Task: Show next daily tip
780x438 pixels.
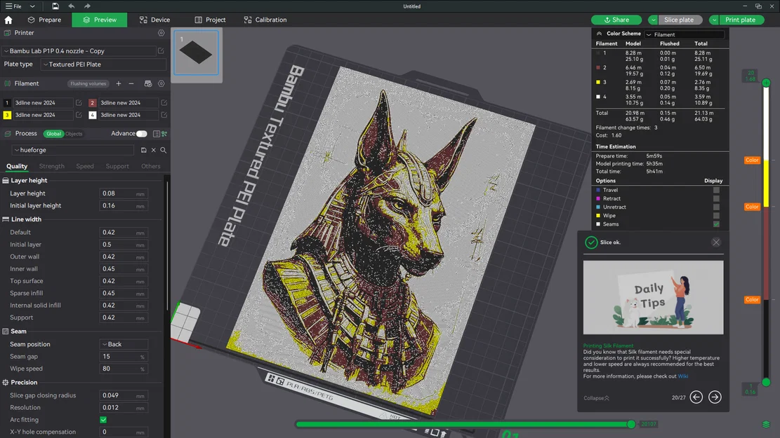Action: pyautogui.click(x=715, y=397)
